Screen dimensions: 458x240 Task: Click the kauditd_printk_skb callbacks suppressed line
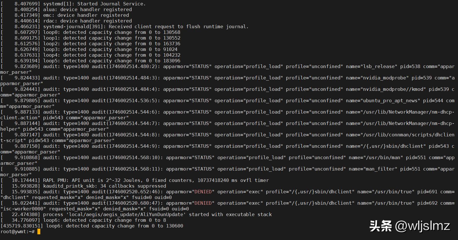coord(83,186)
